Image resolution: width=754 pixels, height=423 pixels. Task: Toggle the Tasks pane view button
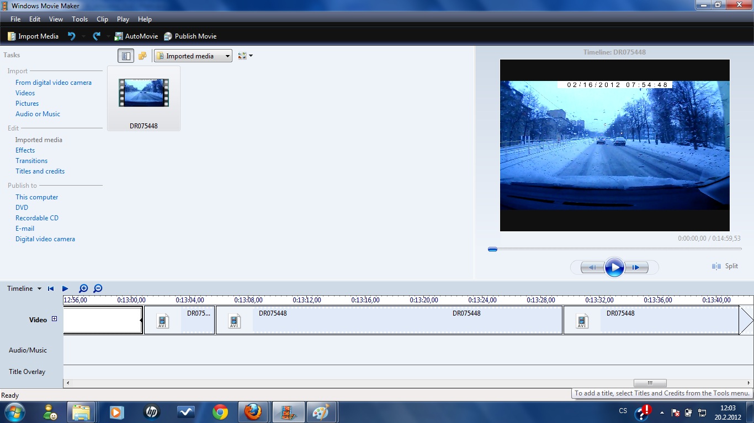126,56
